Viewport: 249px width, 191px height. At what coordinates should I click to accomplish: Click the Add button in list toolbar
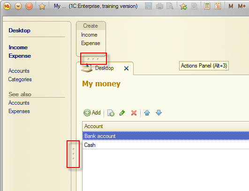pyautogui.click(x=92, y=113)
